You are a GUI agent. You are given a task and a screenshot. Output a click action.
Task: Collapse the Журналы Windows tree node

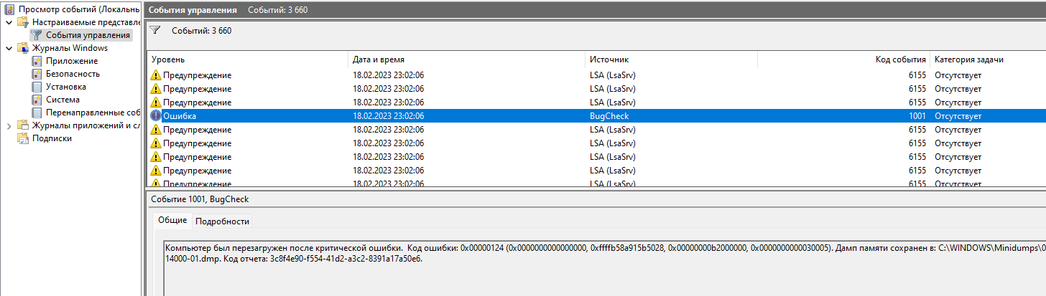[x=9, y=48]
